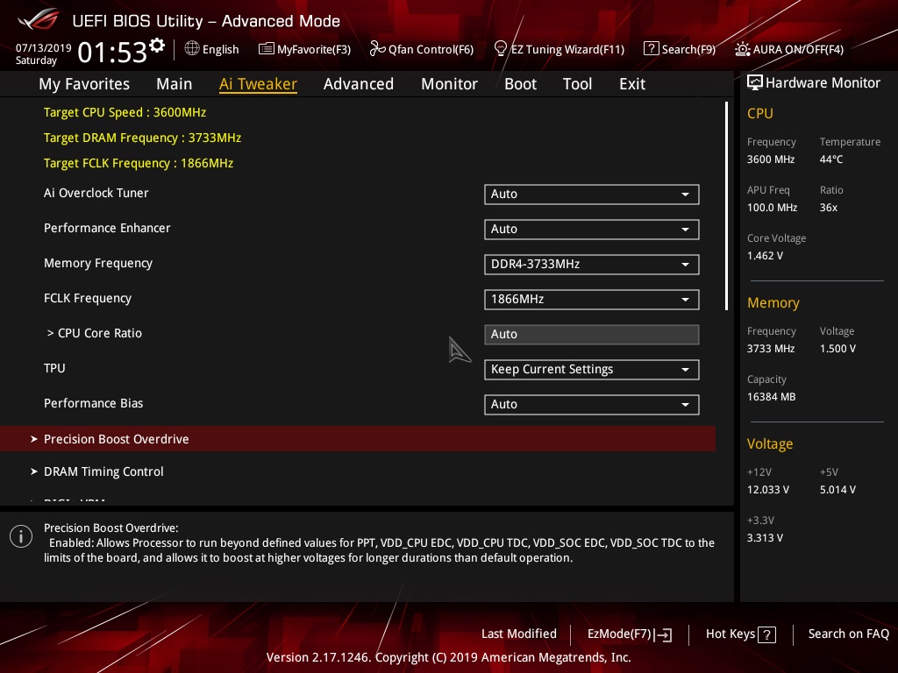
Task: Switch to My Favorites tab
Action: 84,84
